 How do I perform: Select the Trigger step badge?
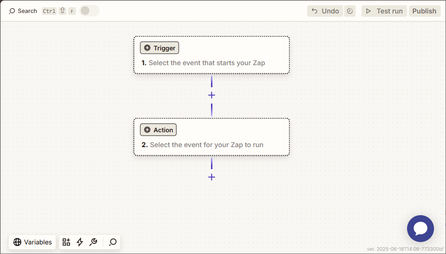159,48
